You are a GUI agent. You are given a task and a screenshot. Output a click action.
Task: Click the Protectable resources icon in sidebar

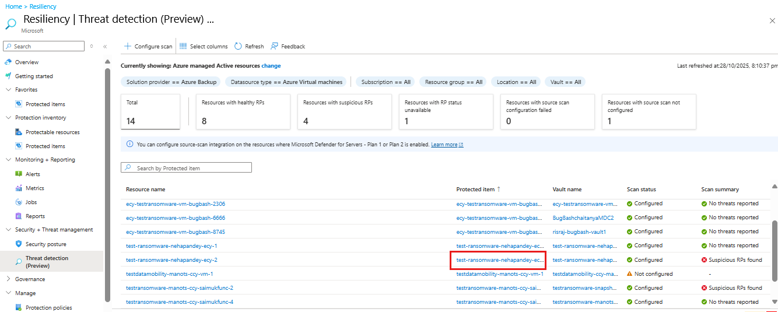click(19, 132)
